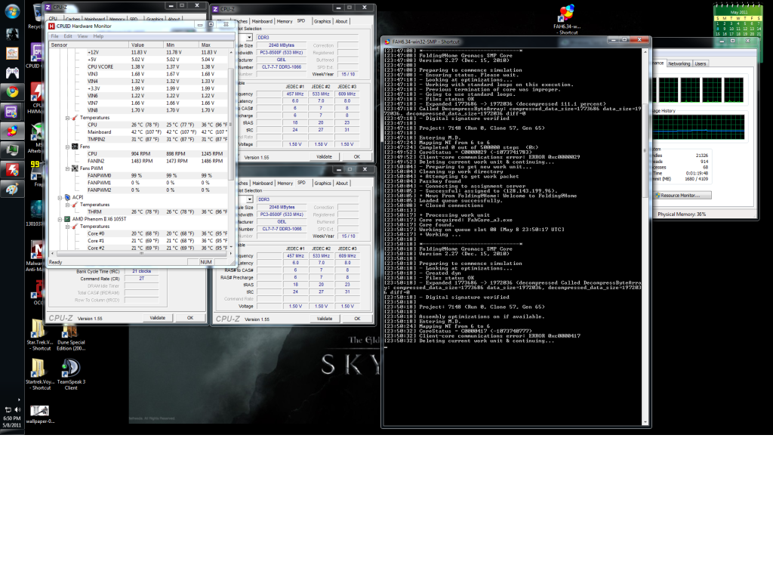The height and width of the screenshot is (580, 773).
Task: Open the Help menu in Hardware Monitor
Action: pos(99,36)
